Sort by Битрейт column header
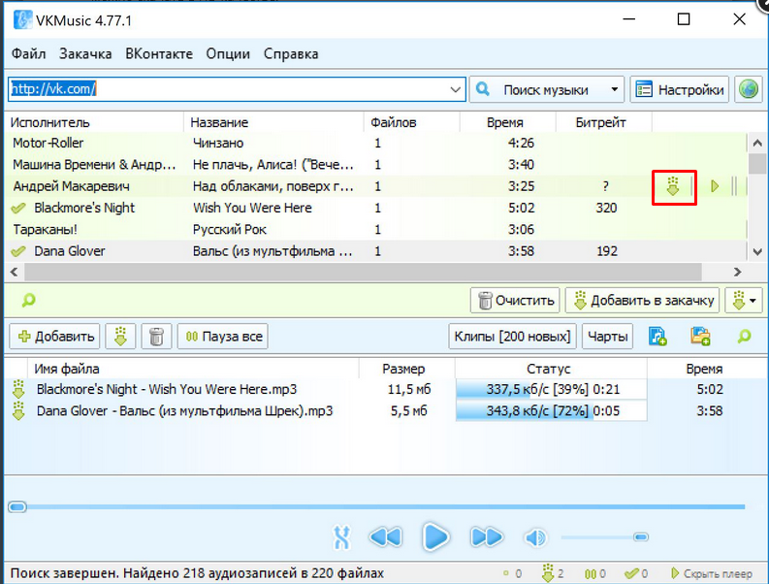 click(x=604, y=122)
